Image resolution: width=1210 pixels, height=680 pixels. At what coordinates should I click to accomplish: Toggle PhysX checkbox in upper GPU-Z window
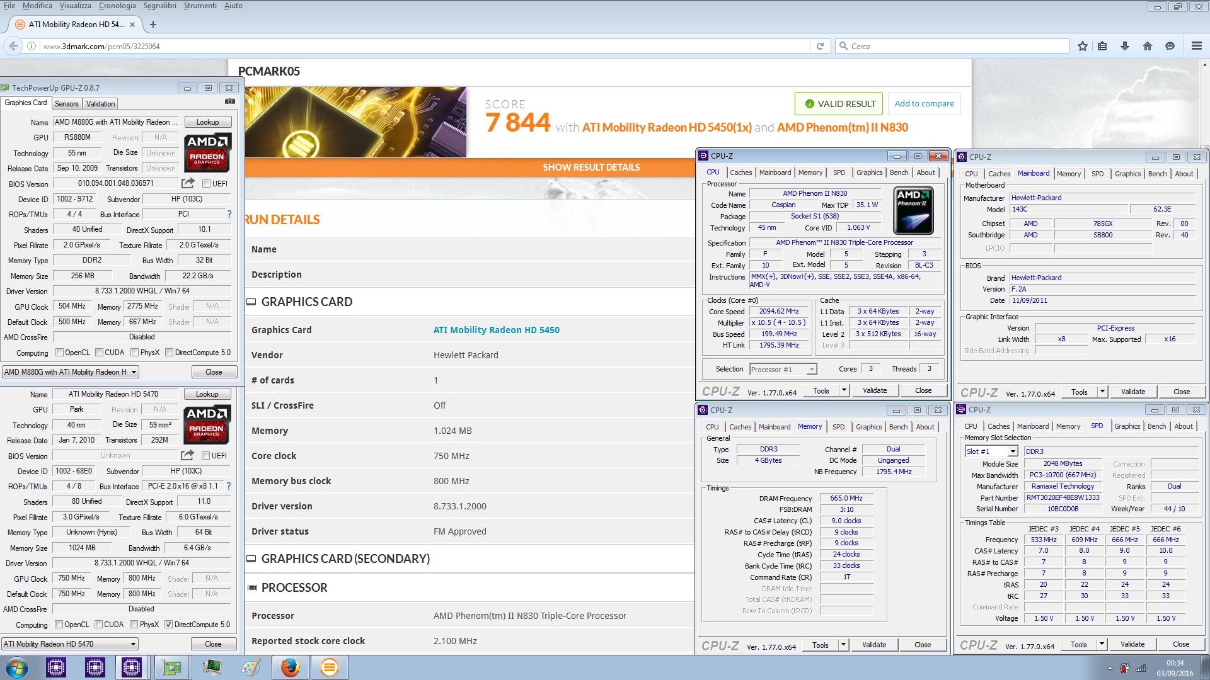tap(134, 353)
